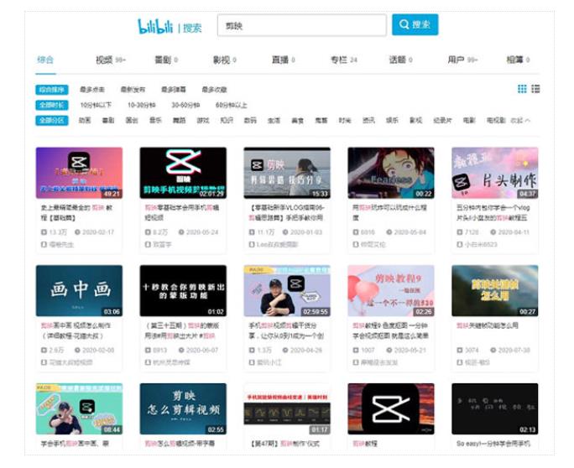This screenshot has width=574, height=468.
Task: Sort results by 最多点击
Action: [x=92, y=90]
